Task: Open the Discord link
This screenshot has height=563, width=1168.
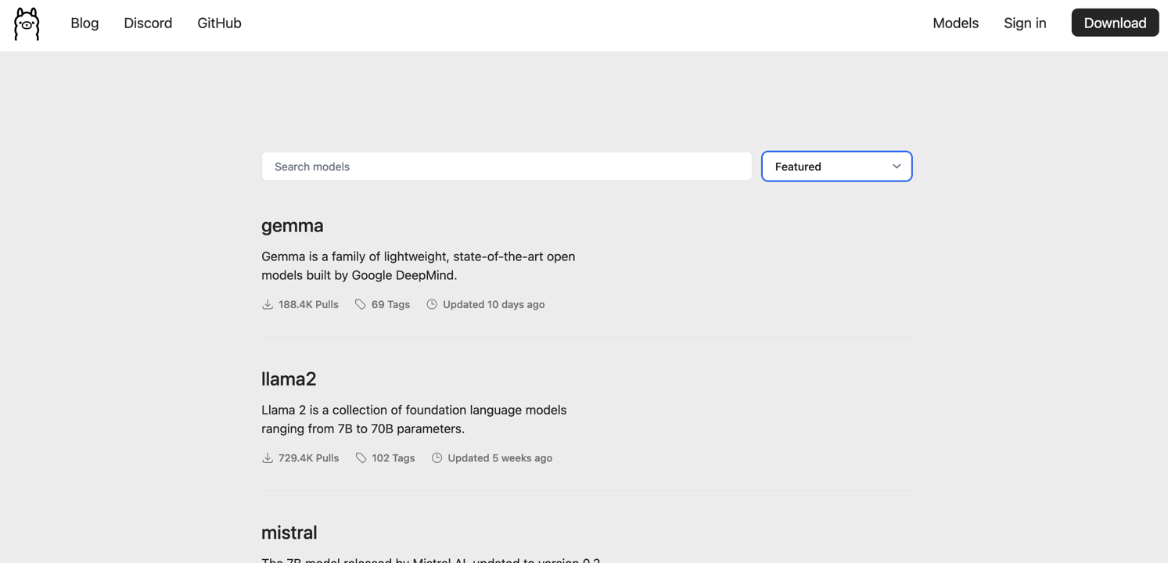Action: 148,23
